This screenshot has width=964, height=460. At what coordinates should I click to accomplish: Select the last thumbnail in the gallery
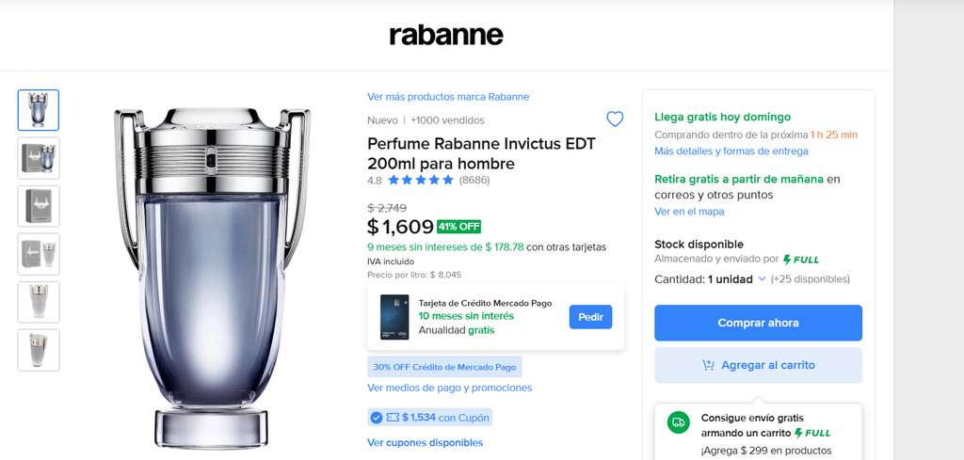[39, 350]
